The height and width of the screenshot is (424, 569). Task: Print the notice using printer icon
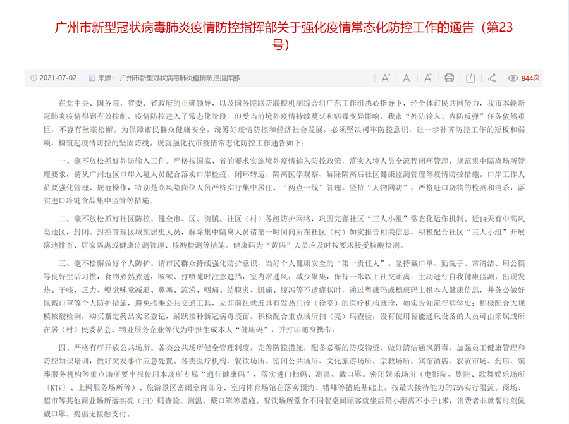coord(449,78)
